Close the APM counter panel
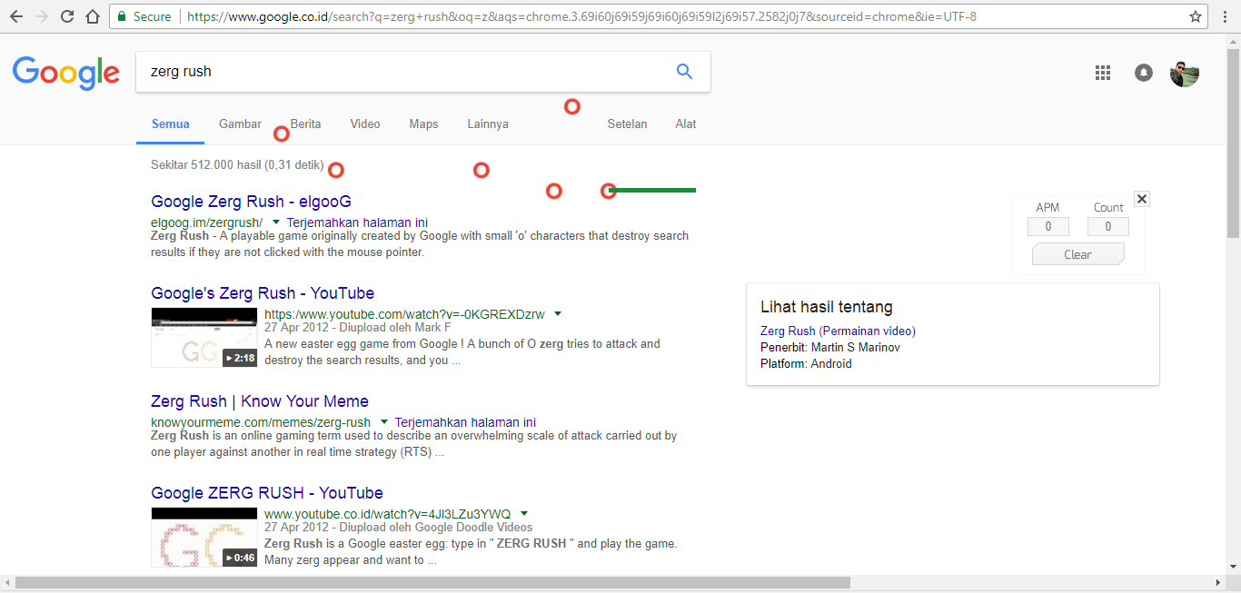Screen dimensions: 1241x593 [x=1143, y=199]
